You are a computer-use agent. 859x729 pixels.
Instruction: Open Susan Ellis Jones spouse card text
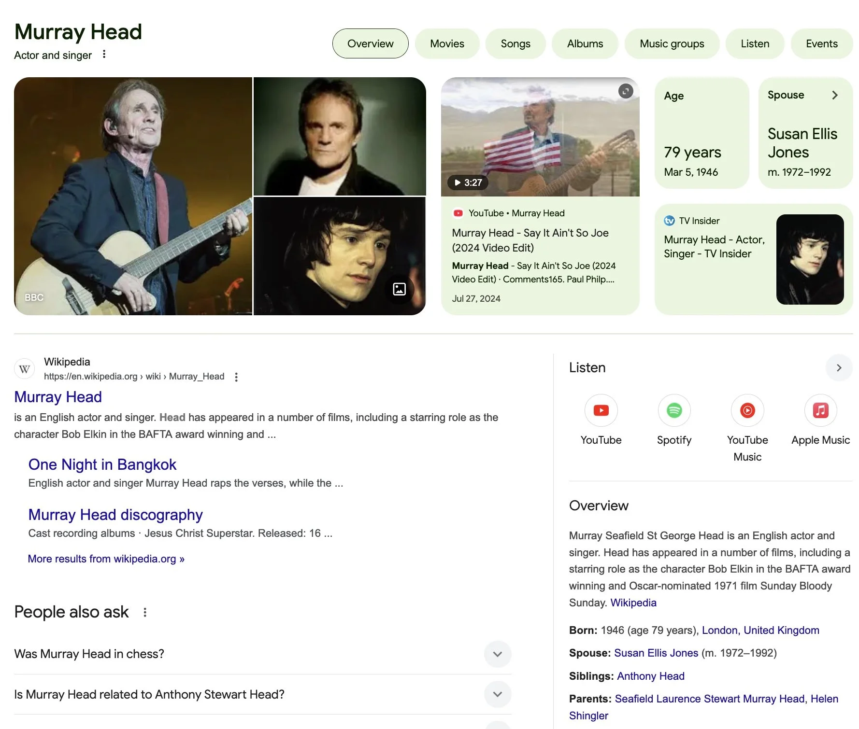[x=802, y=143]
